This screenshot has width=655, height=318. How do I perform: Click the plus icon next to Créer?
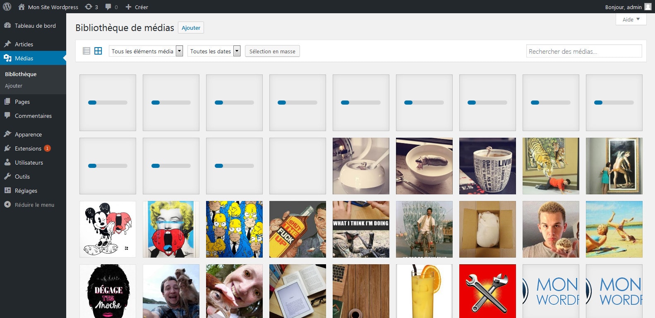point(128,7)
